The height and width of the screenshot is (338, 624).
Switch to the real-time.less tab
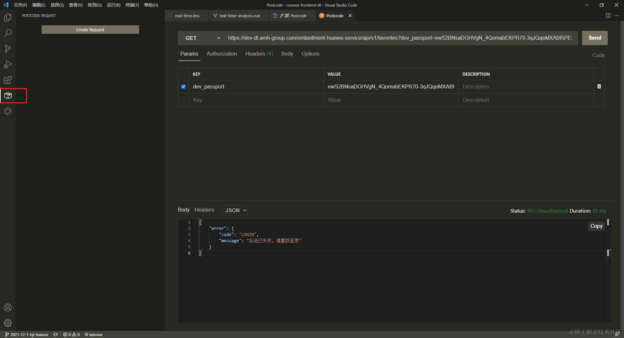pos(187,16)
